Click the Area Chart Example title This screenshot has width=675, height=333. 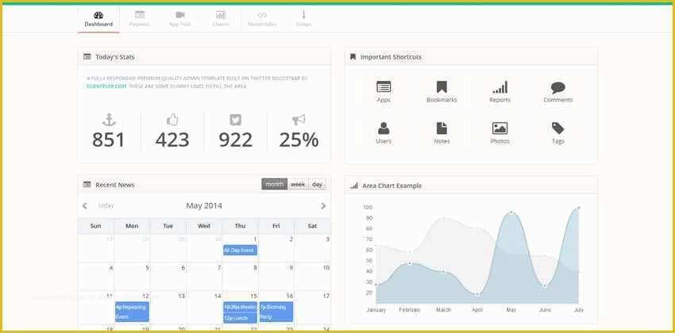392,186
